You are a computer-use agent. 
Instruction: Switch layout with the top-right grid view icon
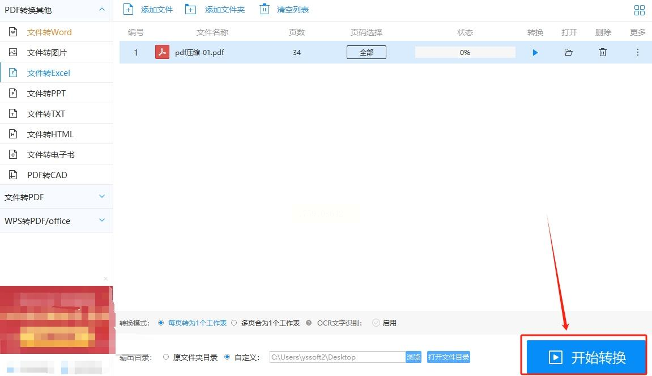[639, 10]
